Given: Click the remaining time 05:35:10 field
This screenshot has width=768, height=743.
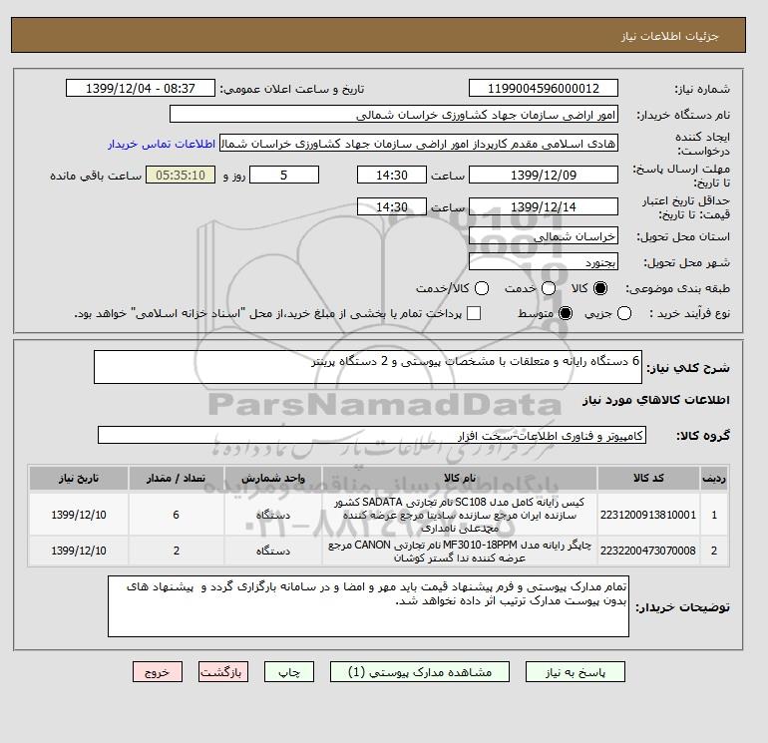Looking at the screenshot, I should pyautogui.click(x=181, y=175).
